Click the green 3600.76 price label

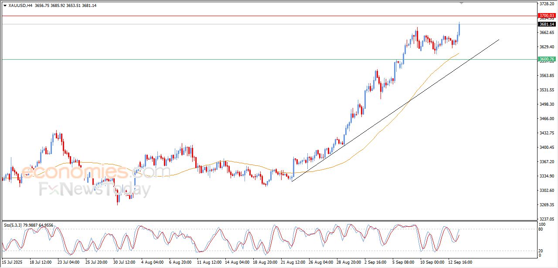(x=547, y=59)
